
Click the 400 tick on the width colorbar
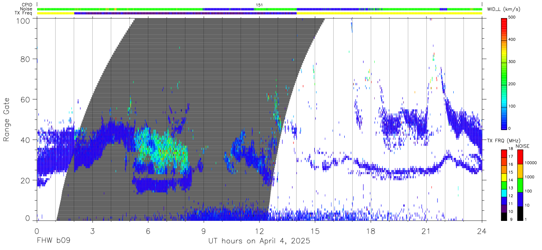512,40
